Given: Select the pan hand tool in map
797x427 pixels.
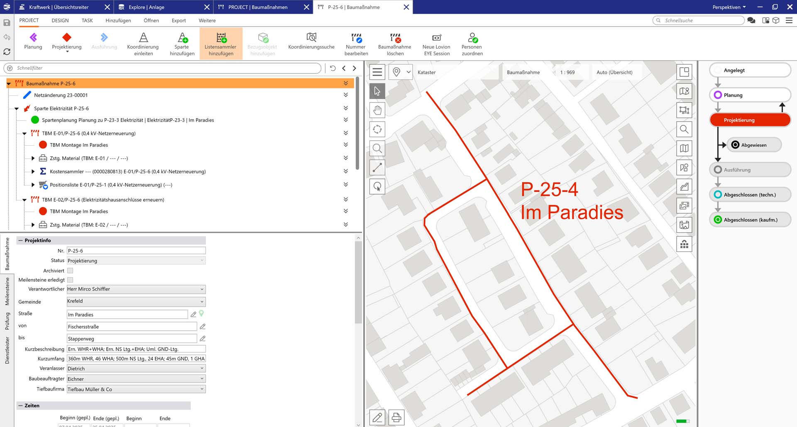Looking at the screenshot, I should [377, 110].
